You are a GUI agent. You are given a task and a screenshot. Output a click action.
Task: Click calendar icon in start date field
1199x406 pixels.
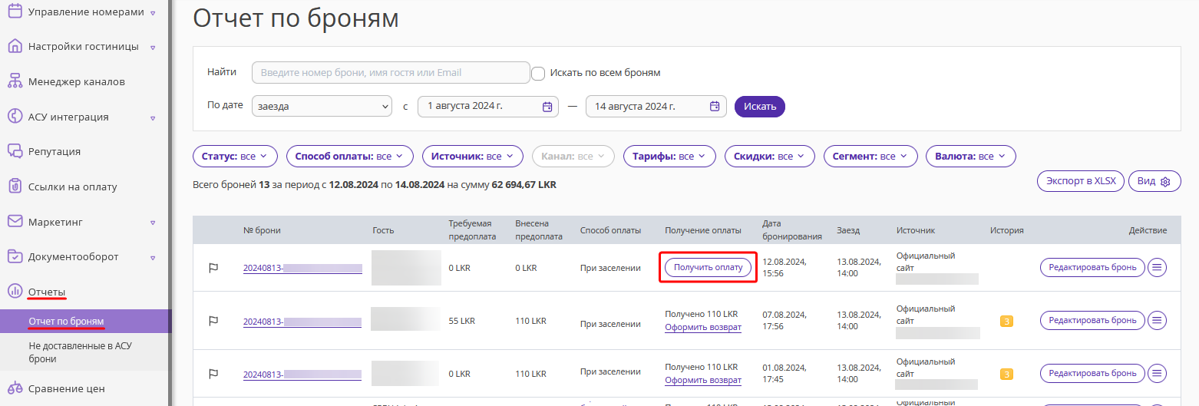(547, 107)
